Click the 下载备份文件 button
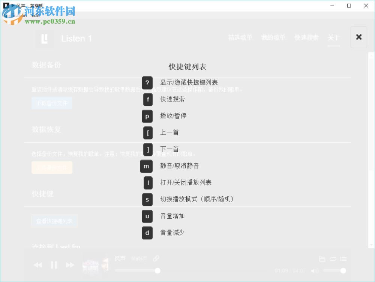 (x=52, y=103)
